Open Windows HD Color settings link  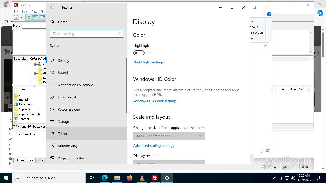(155, 101)
